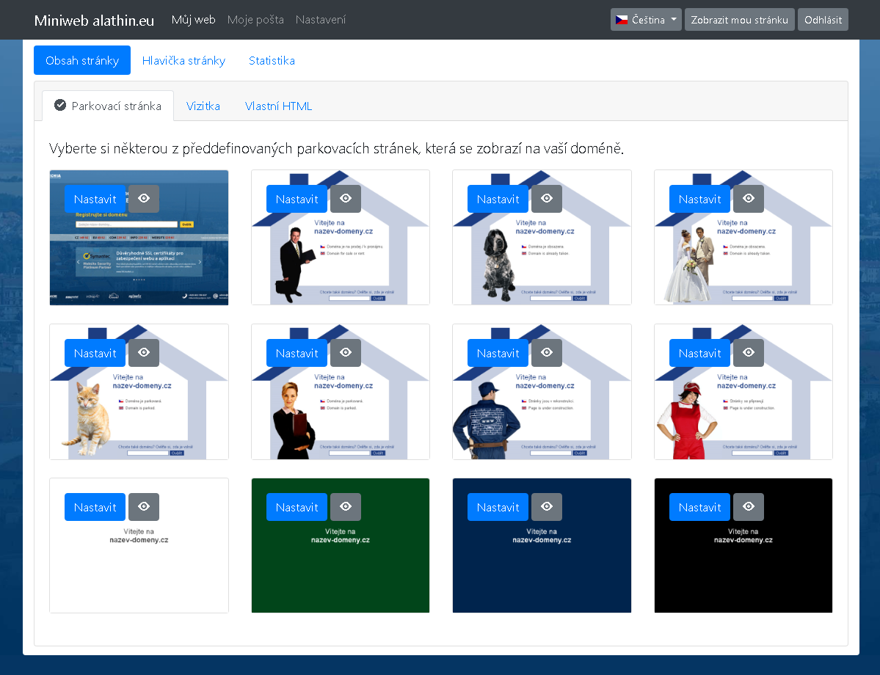This screenshot has height=675, width=880.
Task: Preview the wedding couple template with eye icon
Action: coord(748,199)
